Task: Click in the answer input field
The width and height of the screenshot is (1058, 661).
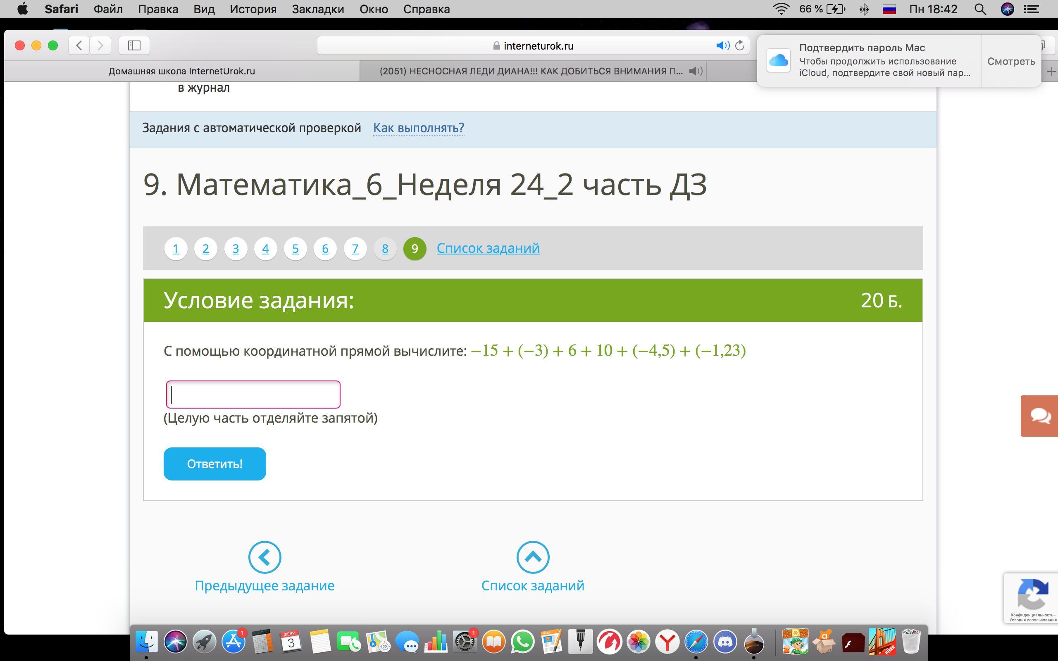Action: pos(253,394)
